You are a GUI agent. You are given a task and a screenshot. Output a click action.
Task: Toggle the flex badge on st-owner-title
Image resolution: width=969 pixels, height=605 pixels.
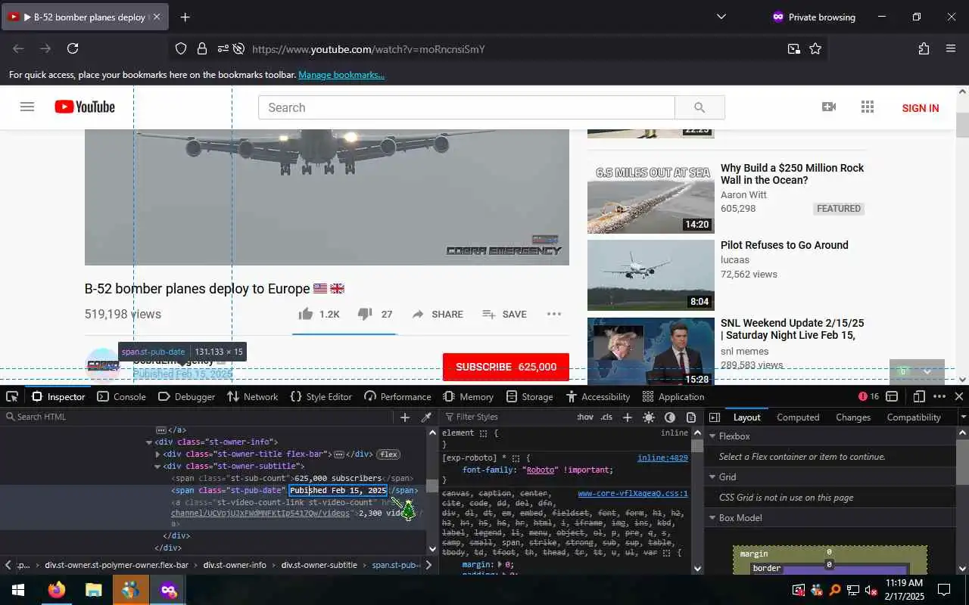(388, 455)
